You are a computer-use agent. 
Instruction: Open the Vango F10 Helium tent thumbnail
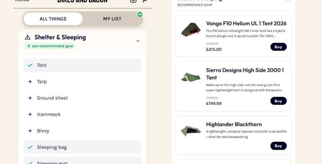191,30
